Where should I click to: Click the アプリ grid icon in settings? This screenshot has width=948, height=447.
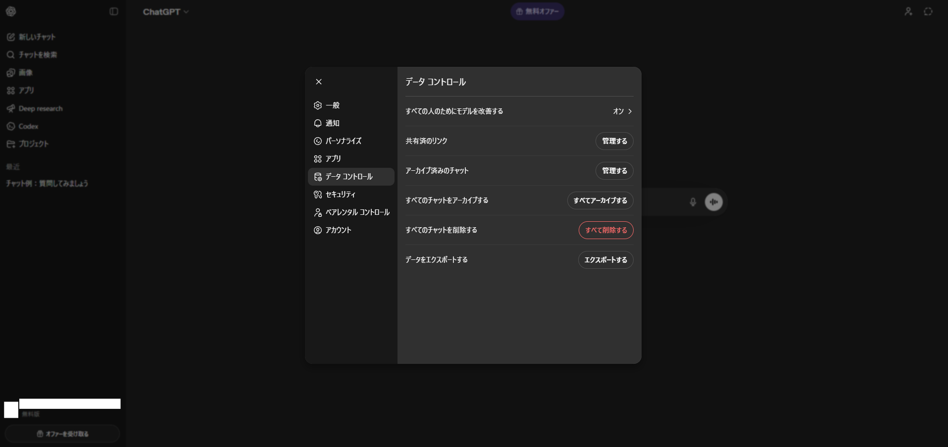click(318, 159)
